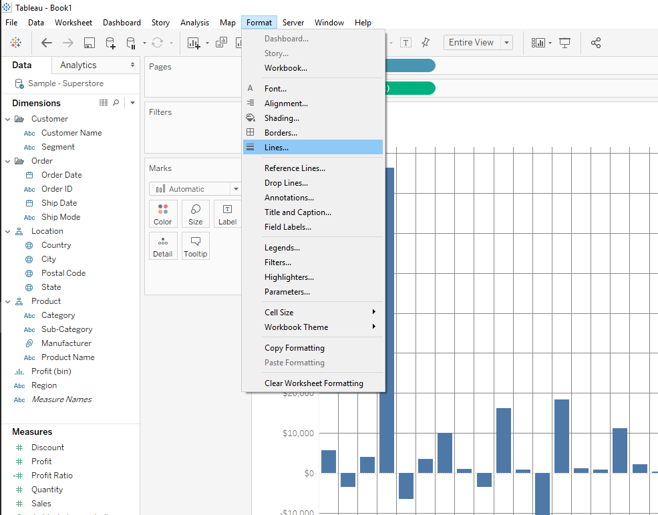This screenshot has height=515, width=658.
Task: Click the Share workbook icon
Action: [596, 43]
